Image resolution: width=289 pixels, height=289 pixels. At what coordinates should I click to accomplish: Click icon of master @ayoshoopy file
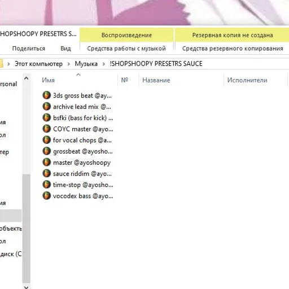tap(46, 162)
